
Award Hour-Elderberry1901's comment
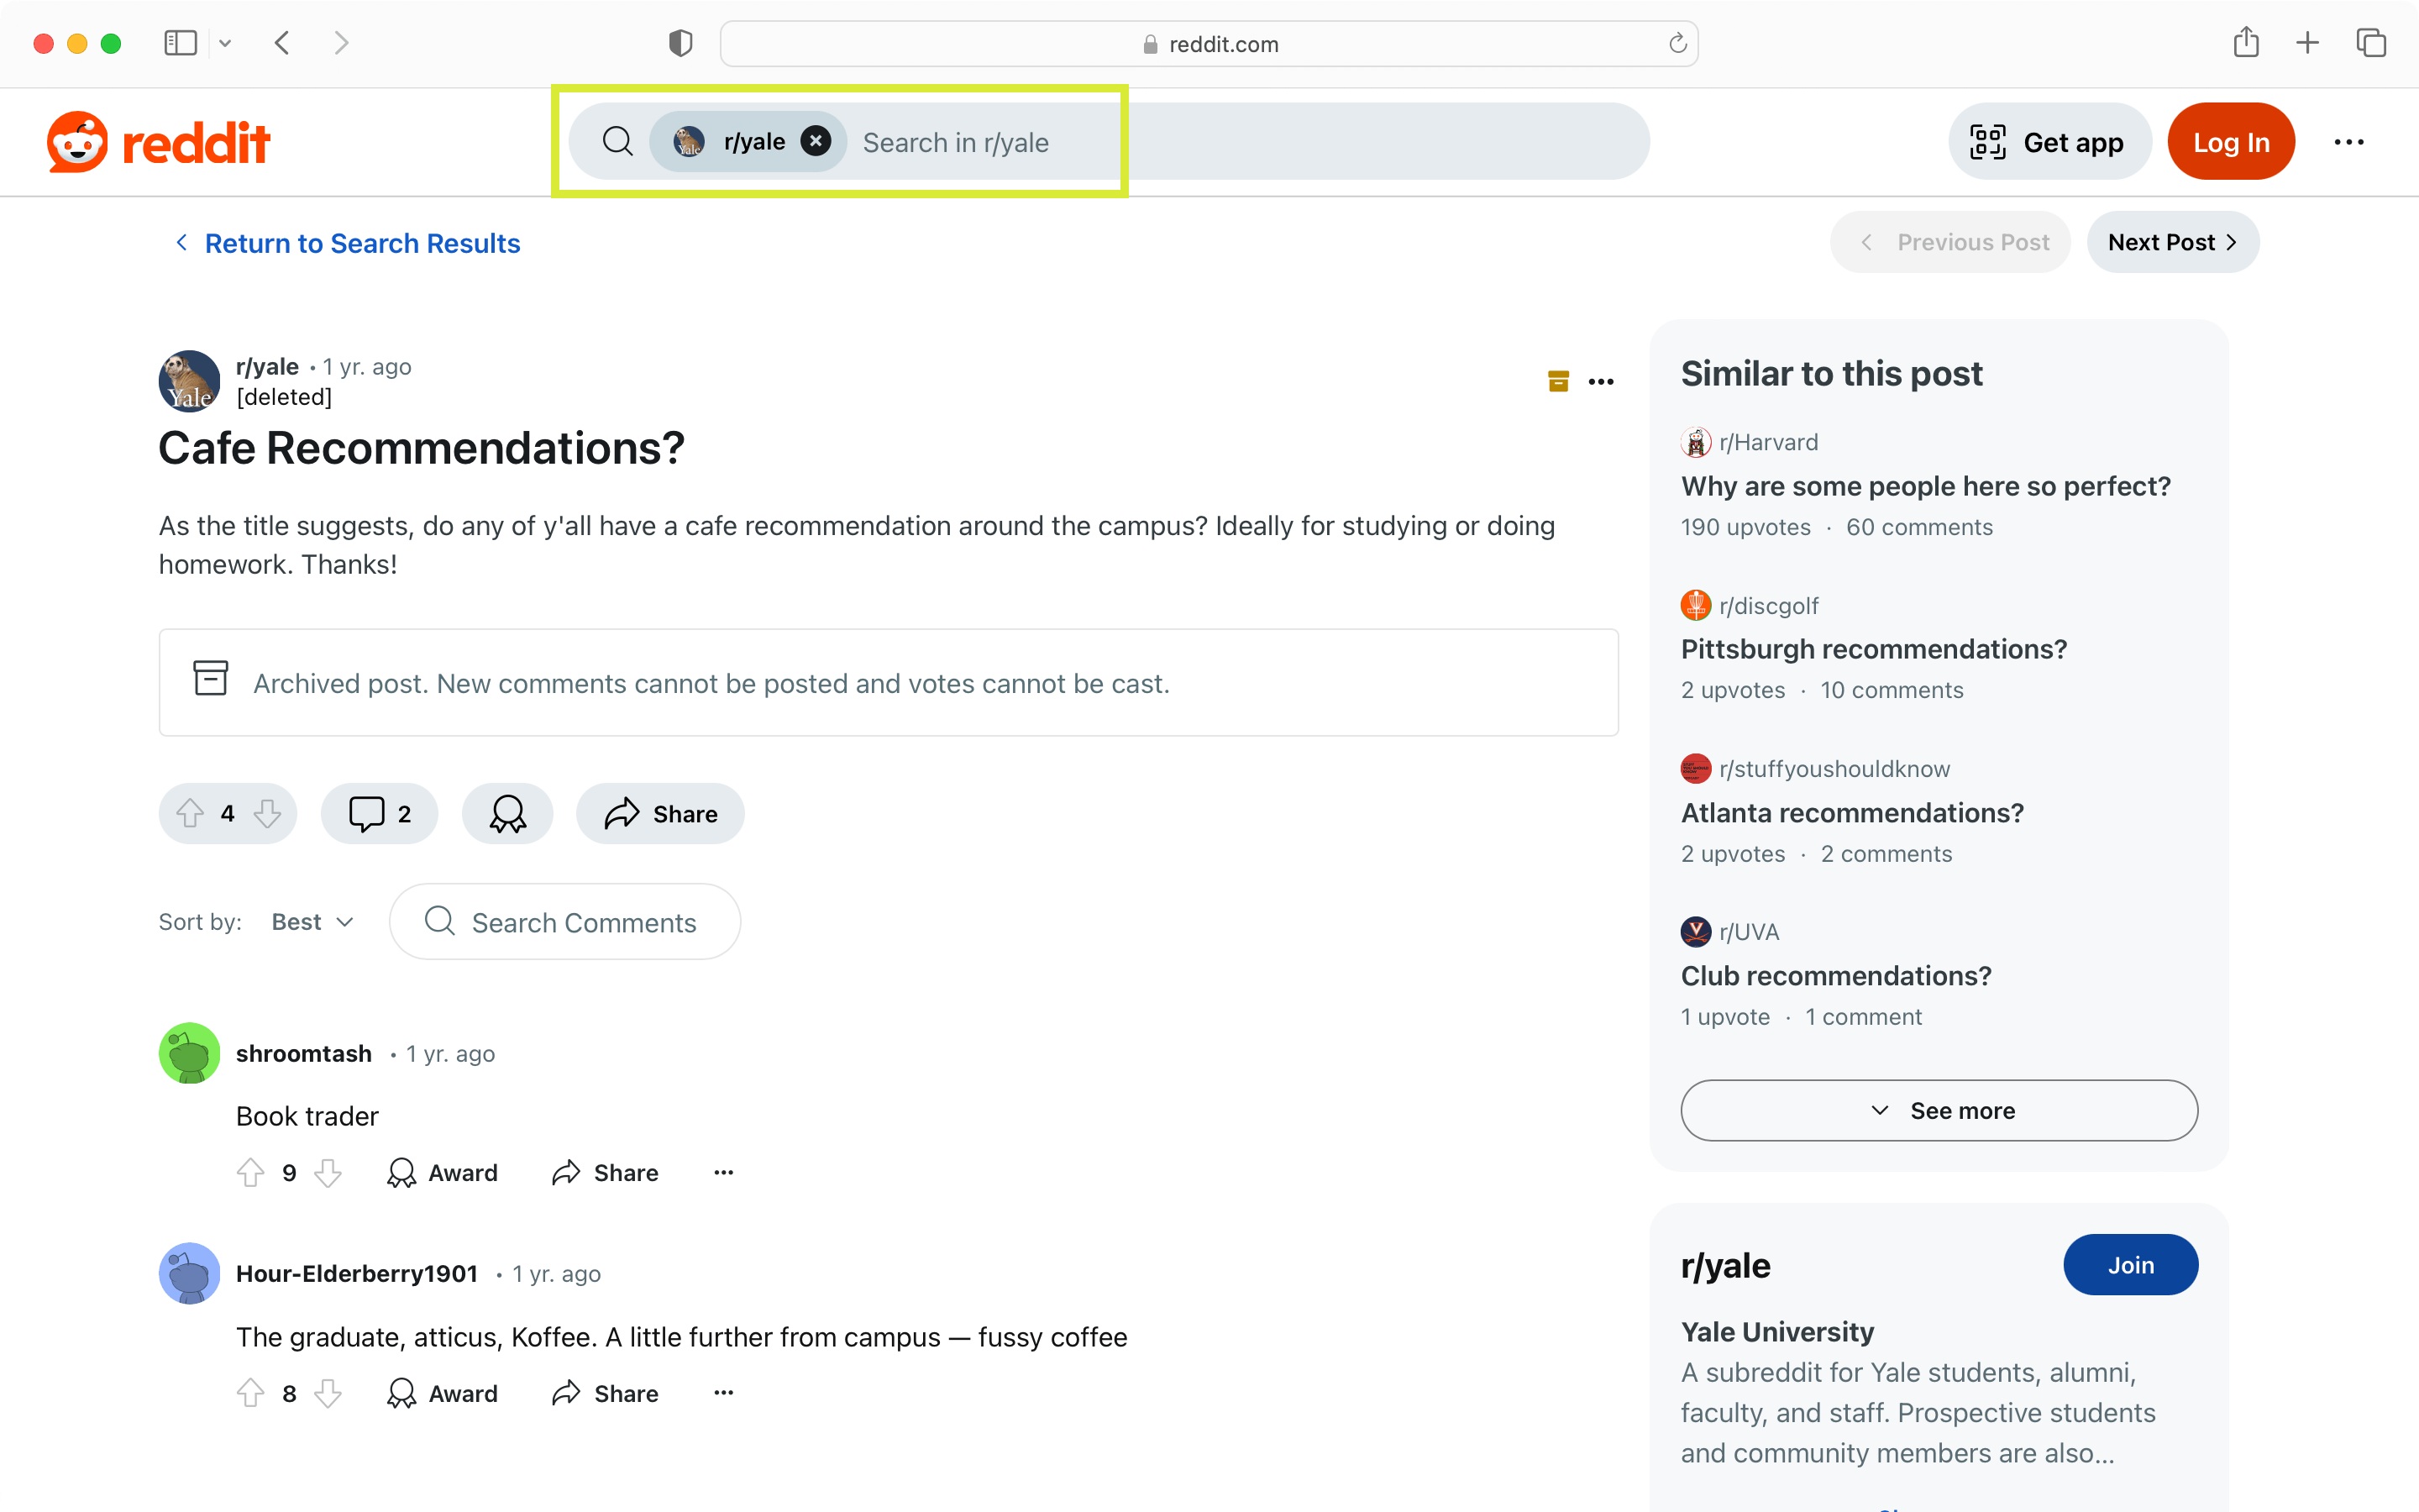[x=442, y=1393]
